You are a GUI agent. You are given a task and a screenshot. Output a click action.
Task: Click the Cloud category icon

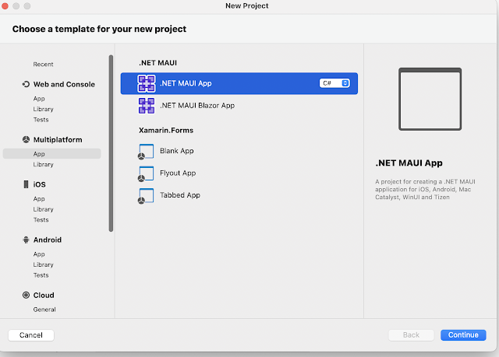26,295
